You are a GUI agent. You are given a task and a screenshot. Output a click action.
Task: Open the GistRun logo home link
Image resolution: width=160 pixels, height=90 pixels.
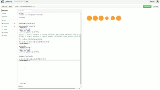(6, 2)
